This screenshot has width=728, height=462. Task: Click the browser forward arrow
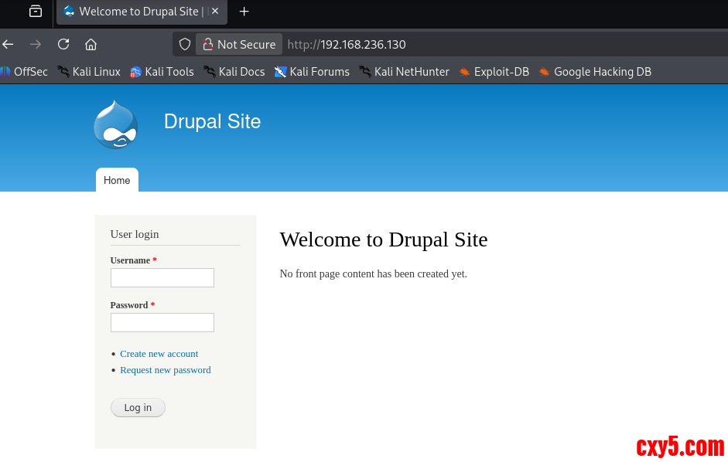[36, 45]
